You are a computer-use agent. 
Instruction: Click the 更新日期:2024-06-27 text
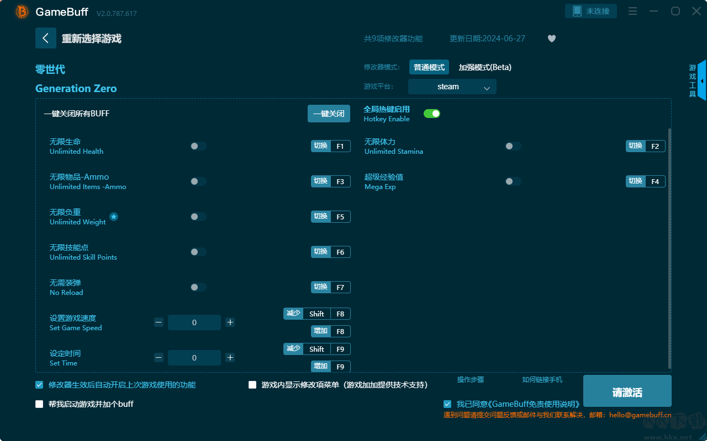[x=488, y=39]
